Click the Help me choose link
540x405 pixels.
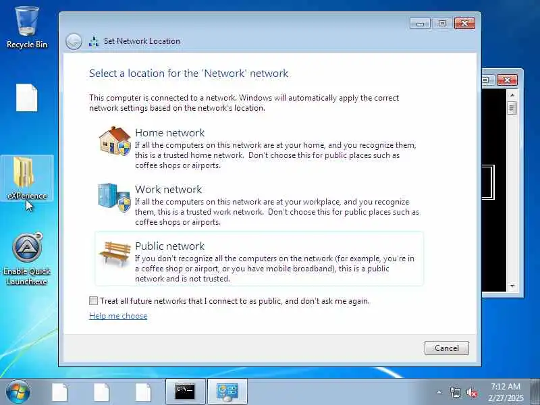click(x=118, y=316)
